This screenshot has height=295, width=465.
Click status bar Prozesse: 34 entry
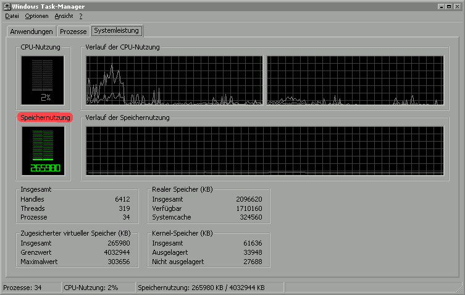click(x=31, y=288)
